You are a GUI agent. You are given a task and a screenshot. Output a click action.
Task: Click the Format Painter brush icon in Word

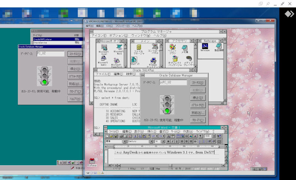pos(148,136)
